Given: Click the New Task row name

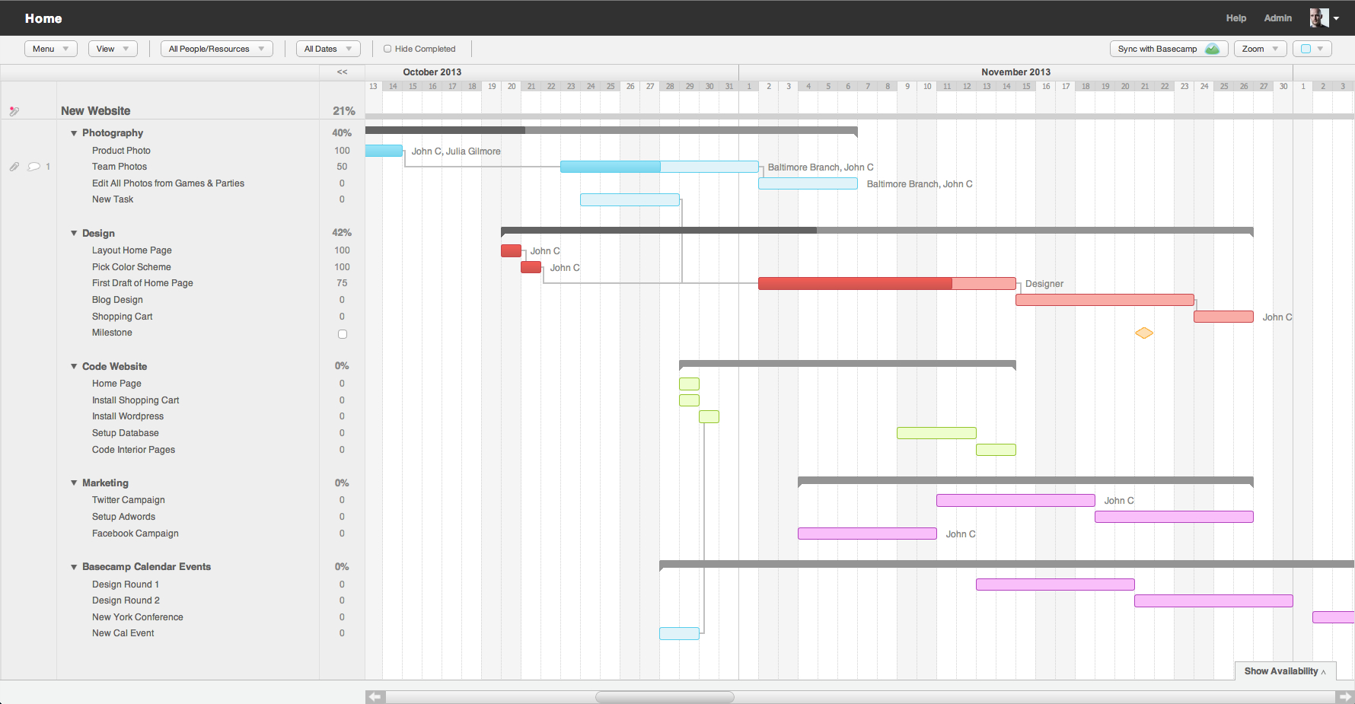Looking at the screenshot, I should [x=113, y=199].
